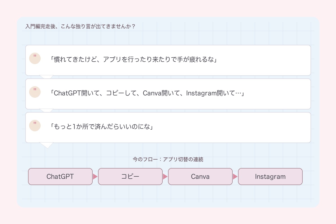336x224 pixels.
Task: Click the ChatGPT flow box
Action: coord(60,176)
